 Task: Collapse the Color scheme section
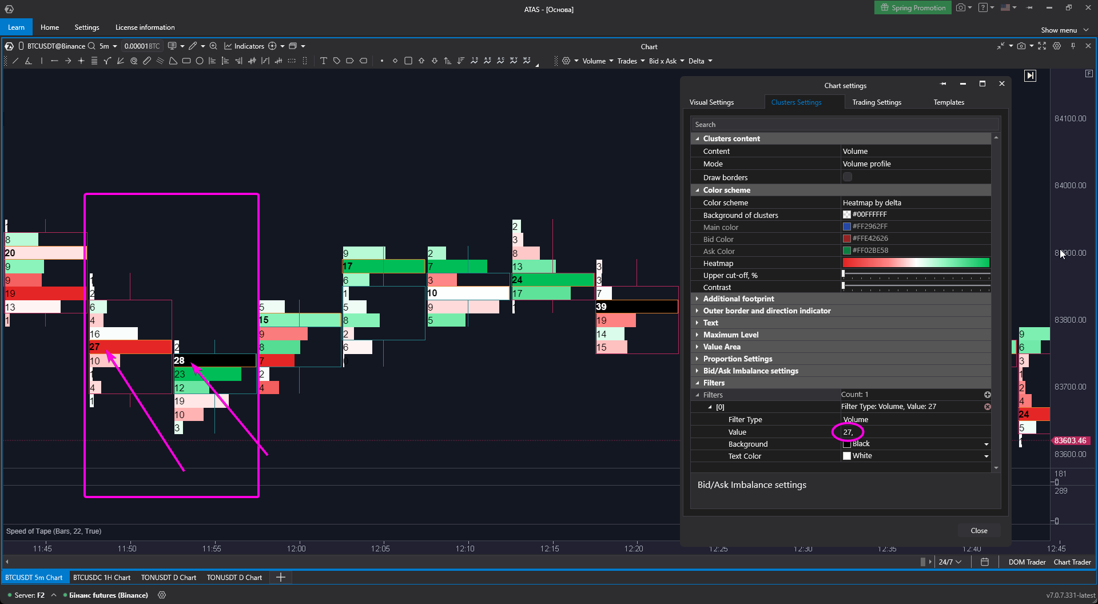[x=697, y=190]
